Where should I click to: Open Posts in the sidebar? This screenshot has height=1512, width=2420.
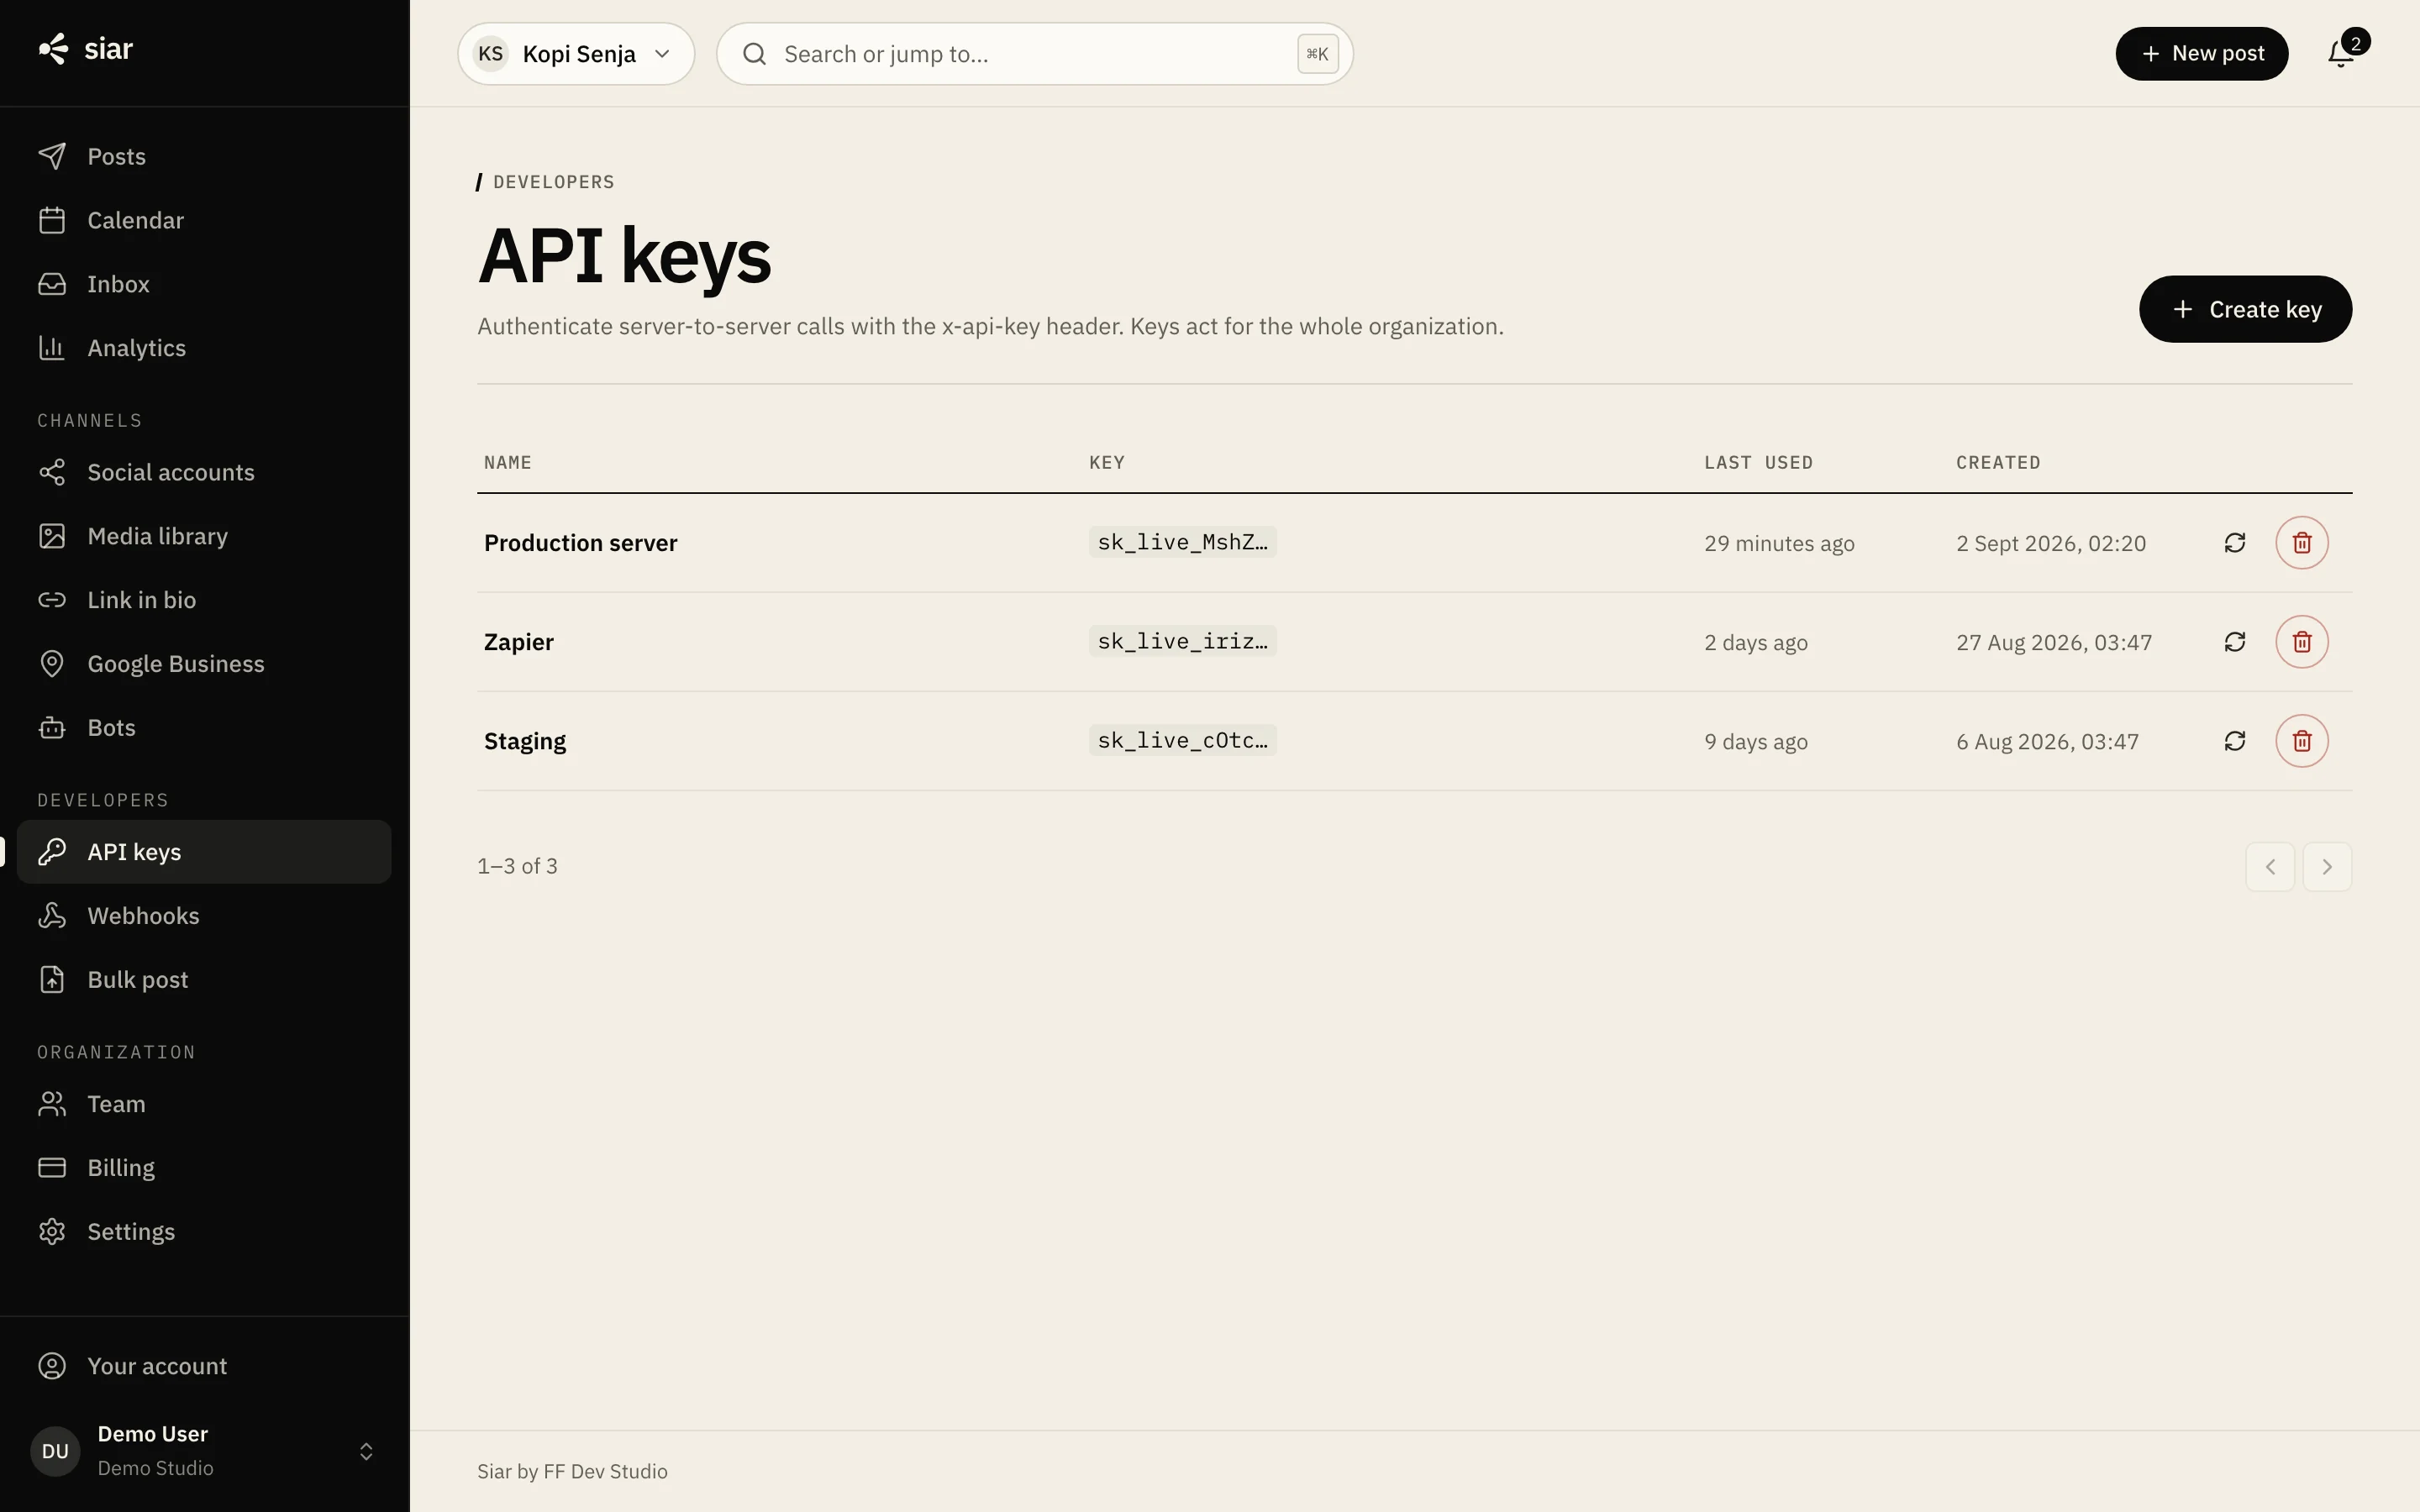pos(204,156)
